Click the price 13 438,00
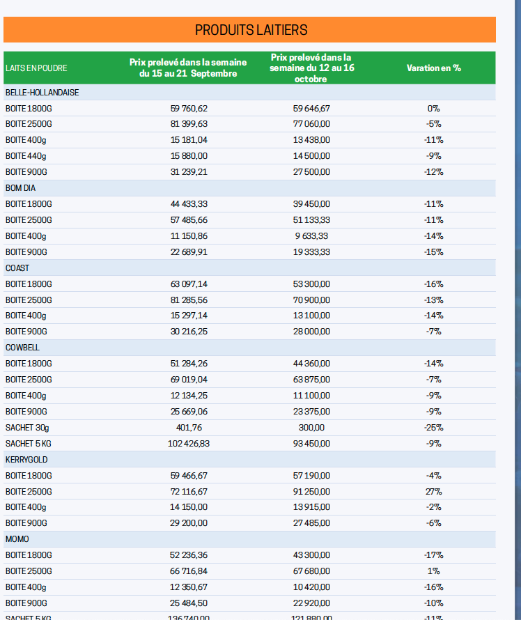521x620 pixels. pyautogui.click(x=311, y=140)
